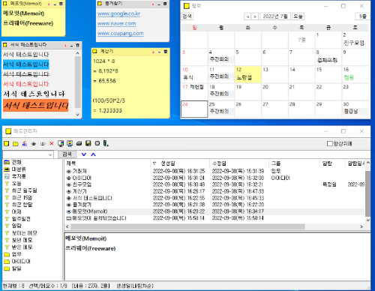Image resolution: width=375 pixels, height=291 pixels.
Task: Click the 검색 search button in memo manager
Action: pos(67,154)
